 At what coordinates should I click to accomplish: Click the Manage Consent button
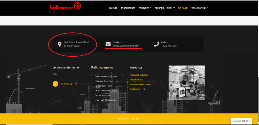(x=242, y=121)
